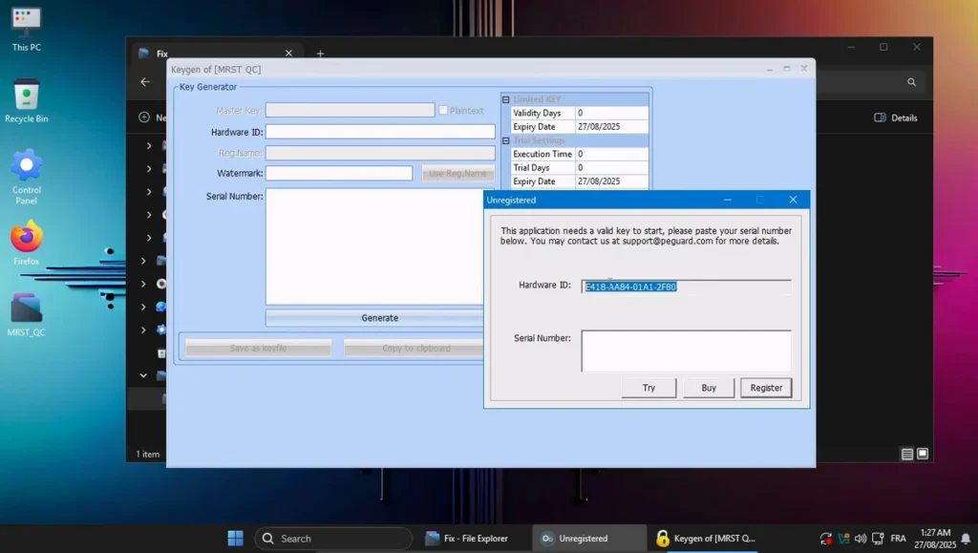Collapse the Limited KEY section
This screenshot has height=553, width=978.
tap(506, 99)
